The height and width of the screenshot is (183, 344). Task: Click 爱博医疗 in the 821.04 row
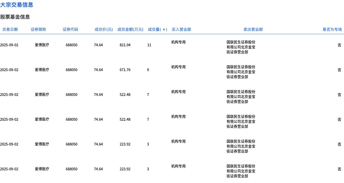(x=42, y=45)
